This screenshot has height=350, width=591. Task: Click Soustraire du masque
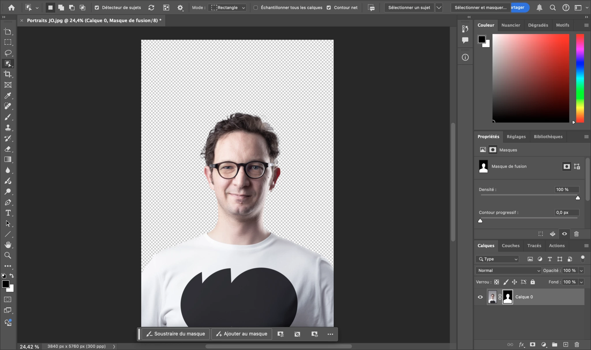tap(175, 334)
